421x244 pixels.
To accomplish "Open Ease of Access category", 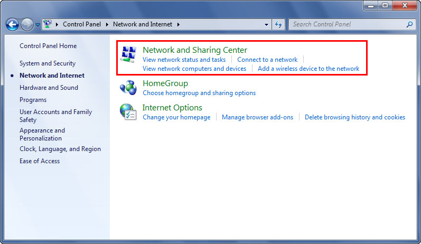I will tap(40, 161).
